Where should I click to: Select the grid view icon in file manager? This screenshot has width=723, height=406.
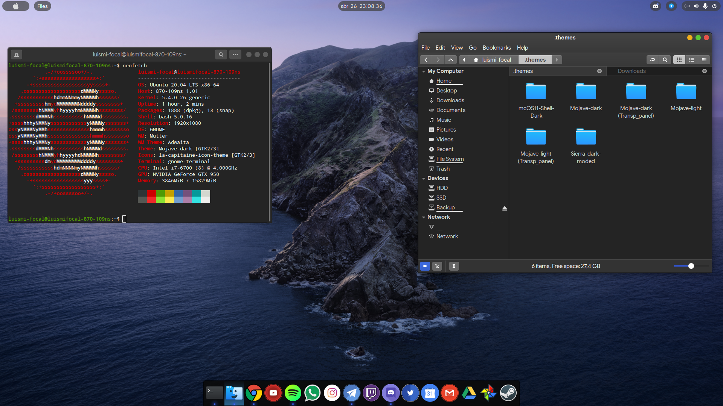[x=679, y=59]
